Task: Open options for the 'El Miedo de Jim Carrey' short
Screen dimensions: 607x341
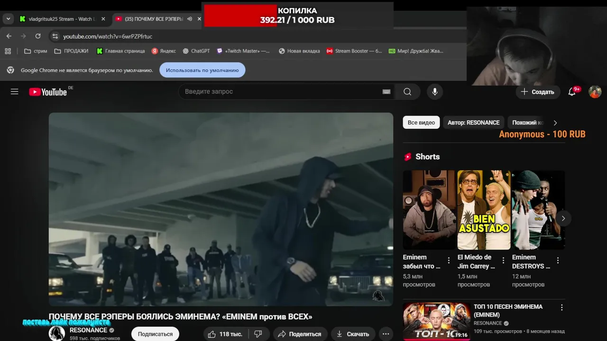Action: pyautogui.click(x=503, y=260)
